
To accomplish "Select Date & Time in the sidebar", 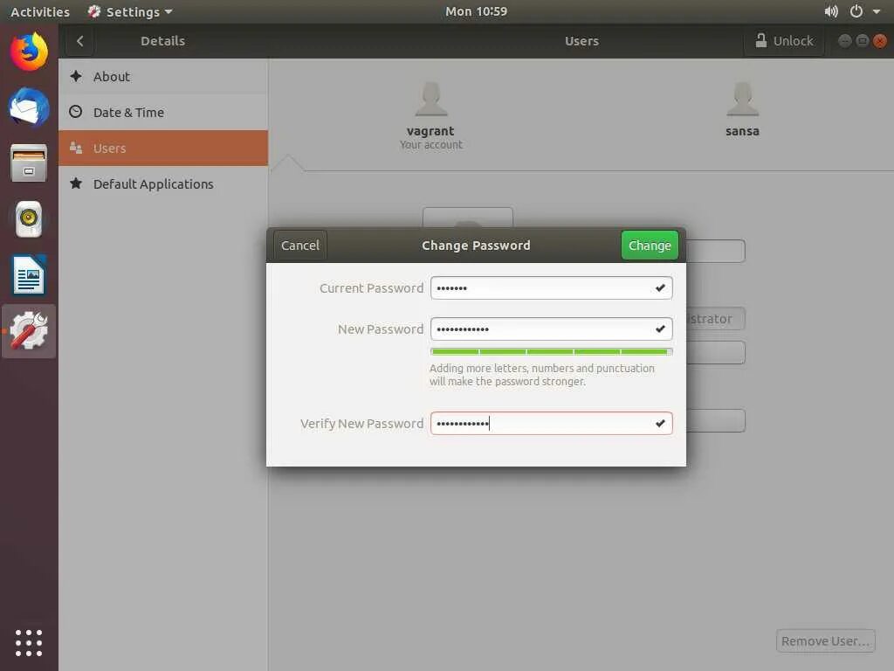I will [x=163, y=113].
